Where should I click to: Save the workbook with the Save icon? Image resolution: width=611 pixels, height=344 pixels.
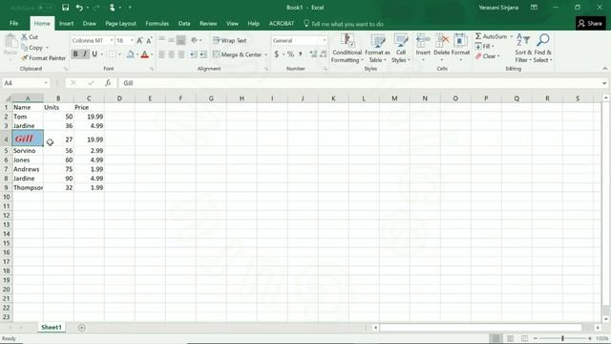(66, 8)
